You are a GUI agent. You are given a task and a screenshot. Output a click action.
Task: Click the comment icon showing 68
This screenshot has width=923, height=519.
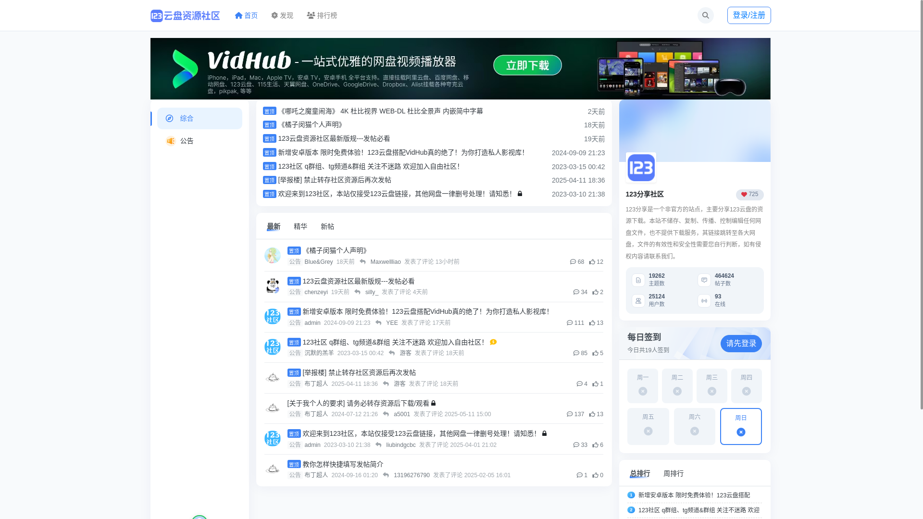tap(573, 262)
